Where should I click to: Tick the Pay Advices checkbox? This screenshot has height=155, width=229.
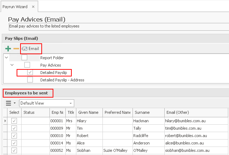[x=27, y=65]
